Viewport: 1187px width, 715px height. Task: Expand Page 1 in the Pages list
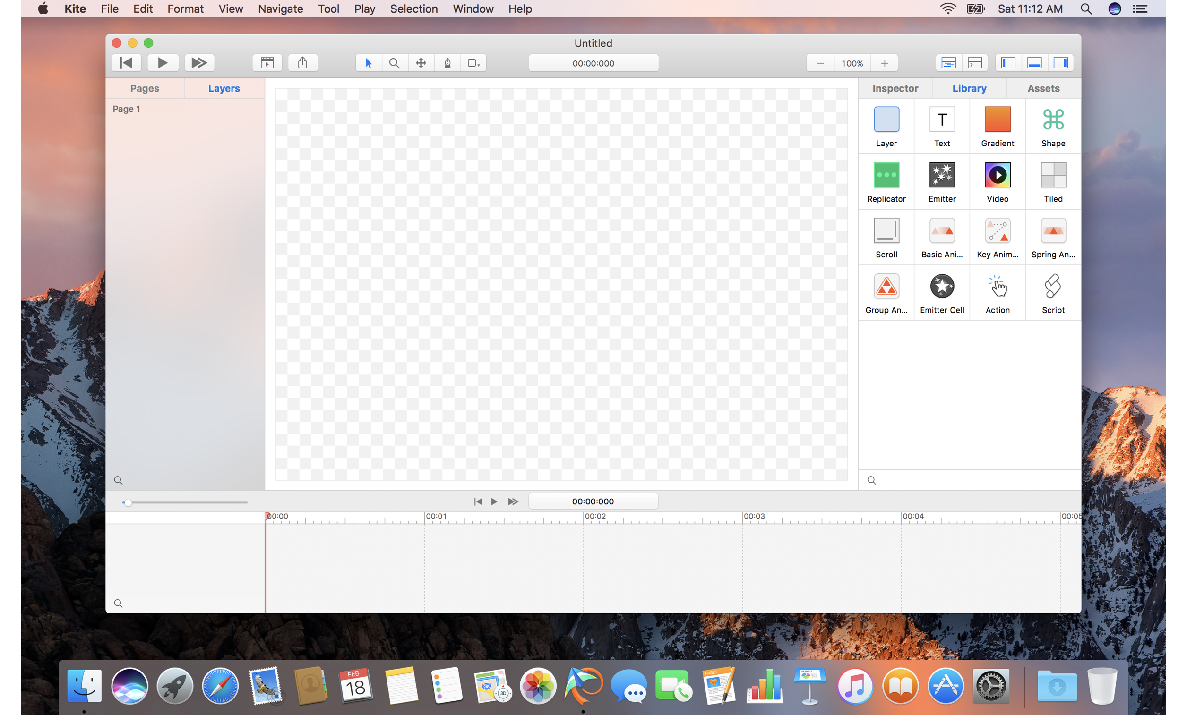click(126, 109)
